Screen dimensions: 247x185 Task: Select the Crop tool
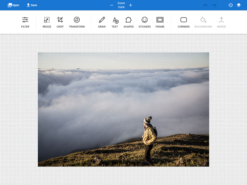point(60,22)
